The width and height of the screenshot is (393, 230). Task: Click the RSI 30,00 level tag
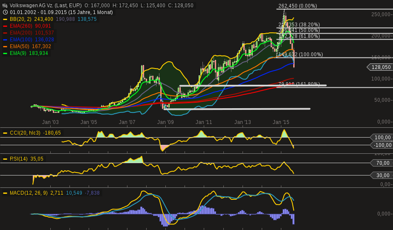pyautogui.click(x=381, y=175)
